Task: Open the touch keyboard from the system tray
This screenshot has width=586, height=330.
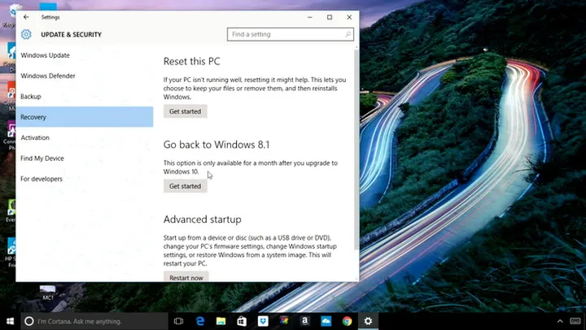Action: [x=575, y=321]
